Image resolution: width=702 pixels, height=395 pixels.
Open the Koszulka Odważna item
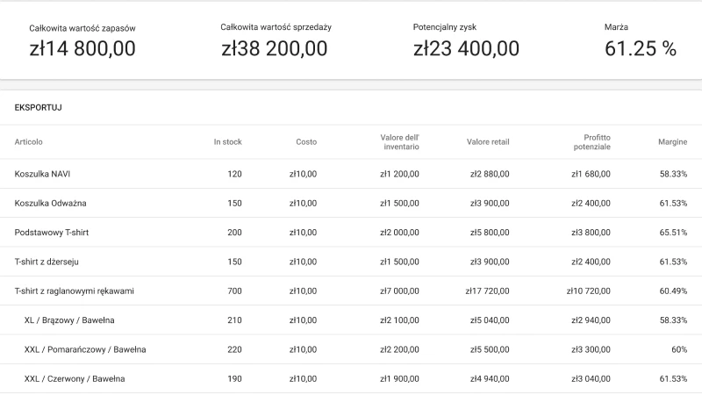[50, 203]
